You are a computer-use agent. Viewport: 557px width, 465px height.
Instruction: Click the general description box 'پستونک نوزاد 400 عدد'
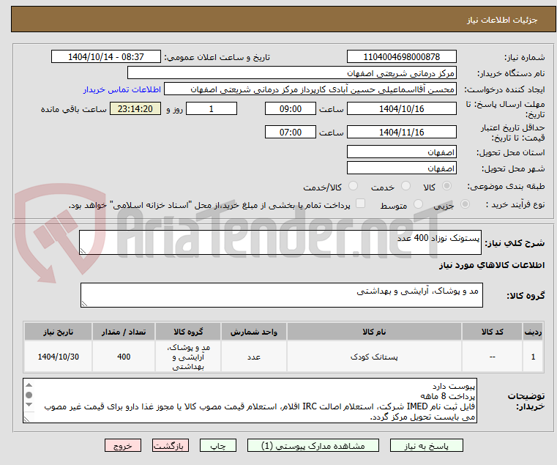tap(280, 242)
